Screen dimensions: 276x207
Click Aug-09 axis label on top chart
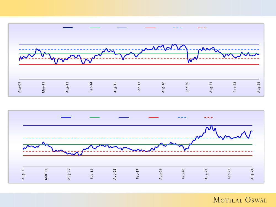[20, 87]
